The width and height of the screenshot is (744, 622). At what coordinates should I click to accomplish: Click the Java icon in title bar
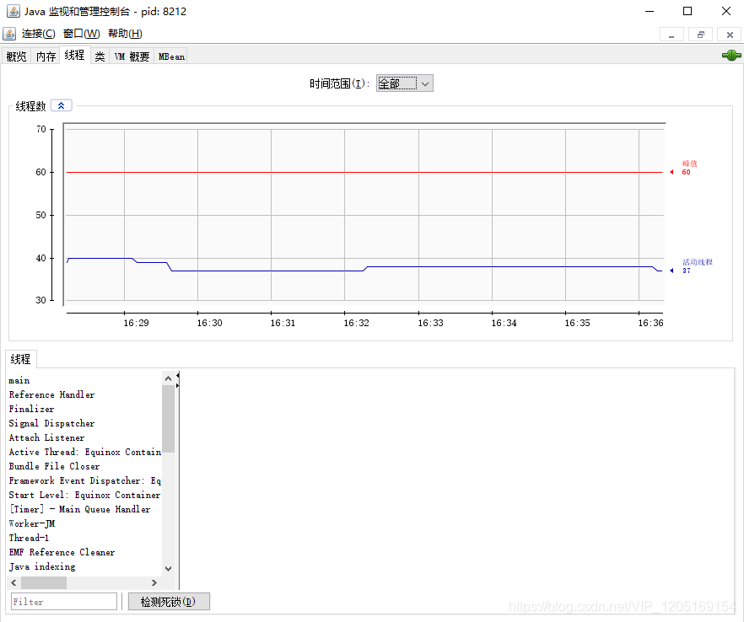[13, 11]
